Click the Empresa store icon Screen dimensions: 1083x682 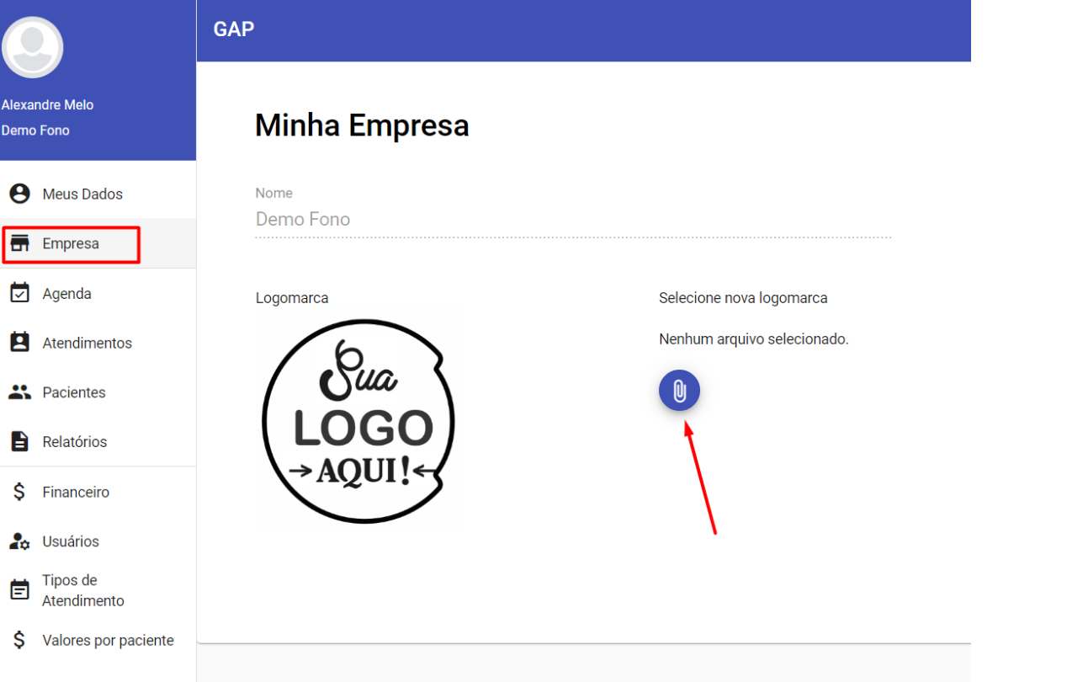coord(19,244)
